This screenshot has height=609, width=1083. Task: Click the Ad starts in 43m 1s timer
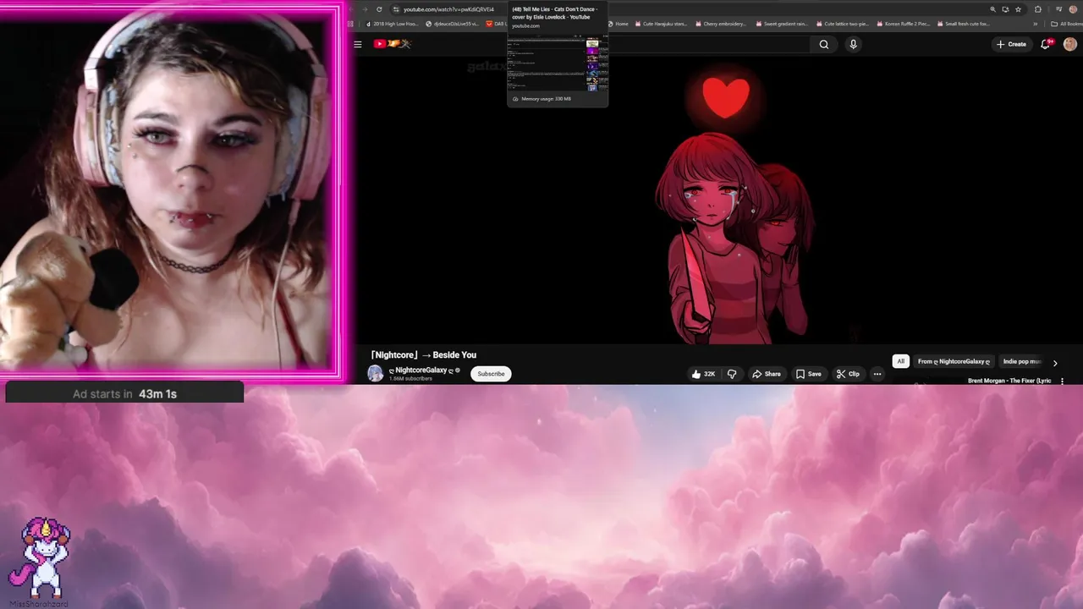[x=124, y=394]
